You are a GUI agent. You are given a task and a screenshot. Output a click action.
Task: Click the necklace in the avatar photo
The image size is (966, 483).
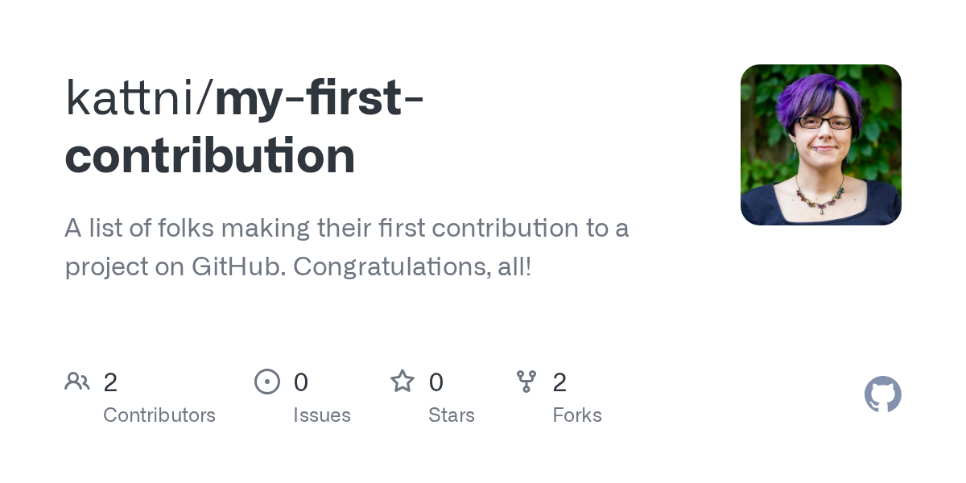(x=819, y=196)
